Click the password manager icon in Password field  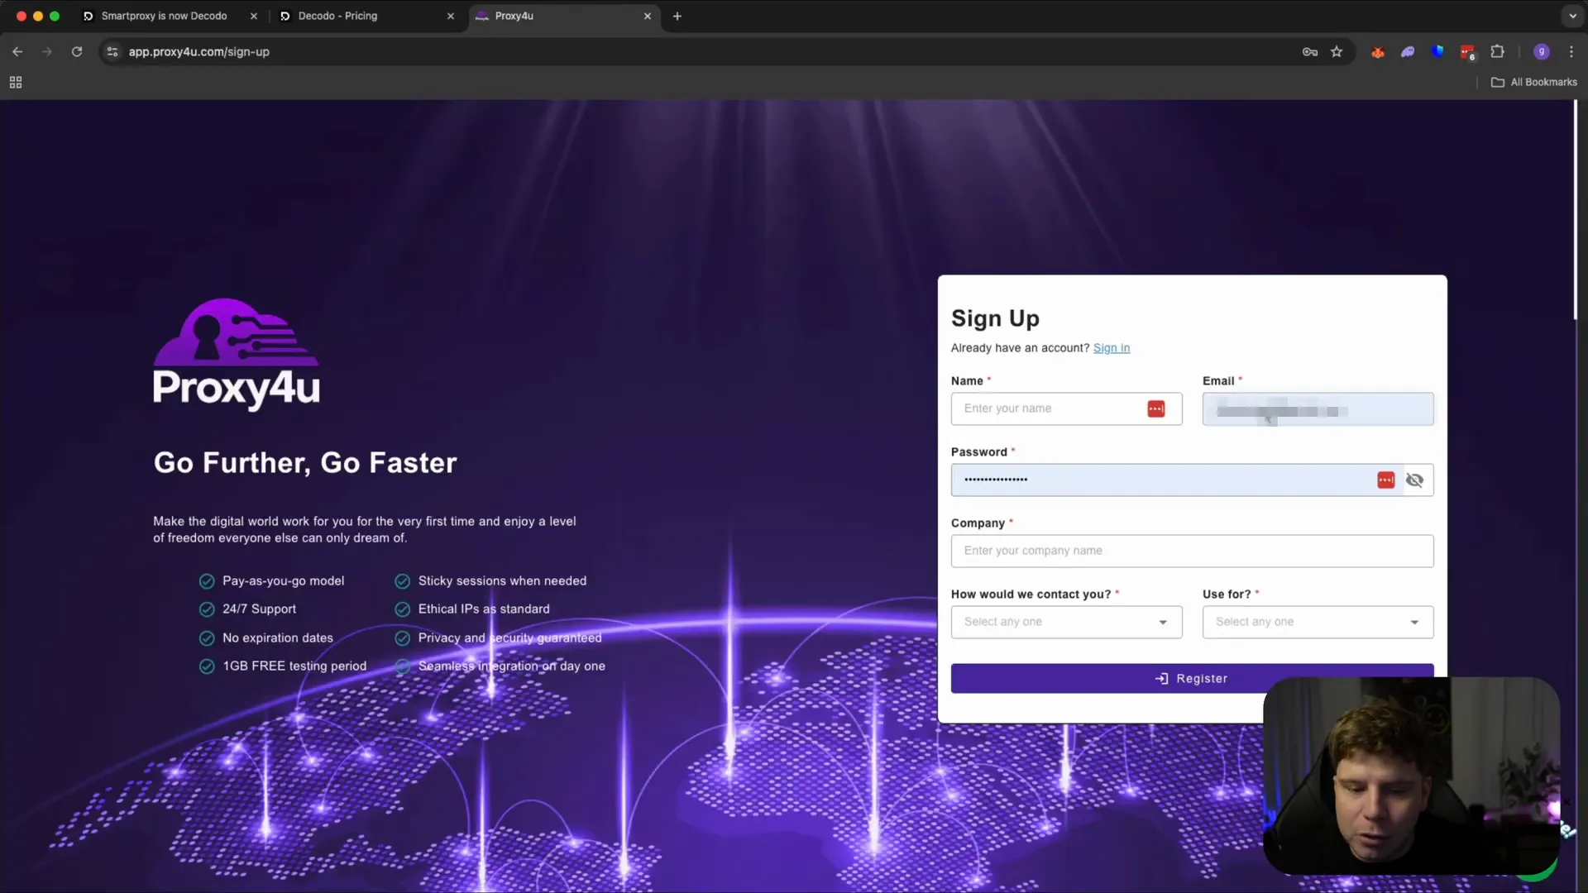pos(1386,480)
